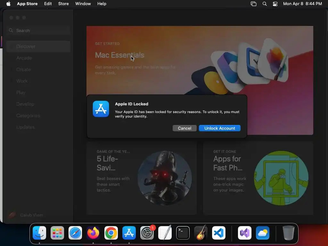The width and height of the screenshot is (328, 246).
Task: Open the Window menu
Action: tap(83, 4)
